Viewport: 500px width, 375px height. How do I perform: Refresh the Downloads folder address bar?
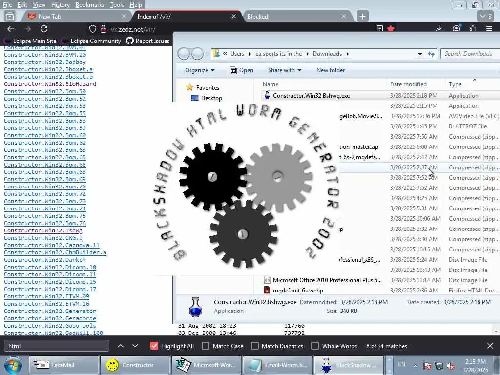[x=431, y=54]
